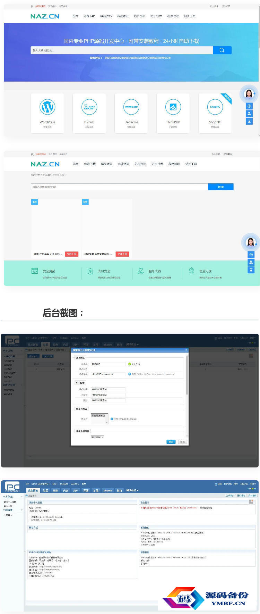
Task: Open 免费下载 in the homepage navigation
Action: tap(89, 16)
